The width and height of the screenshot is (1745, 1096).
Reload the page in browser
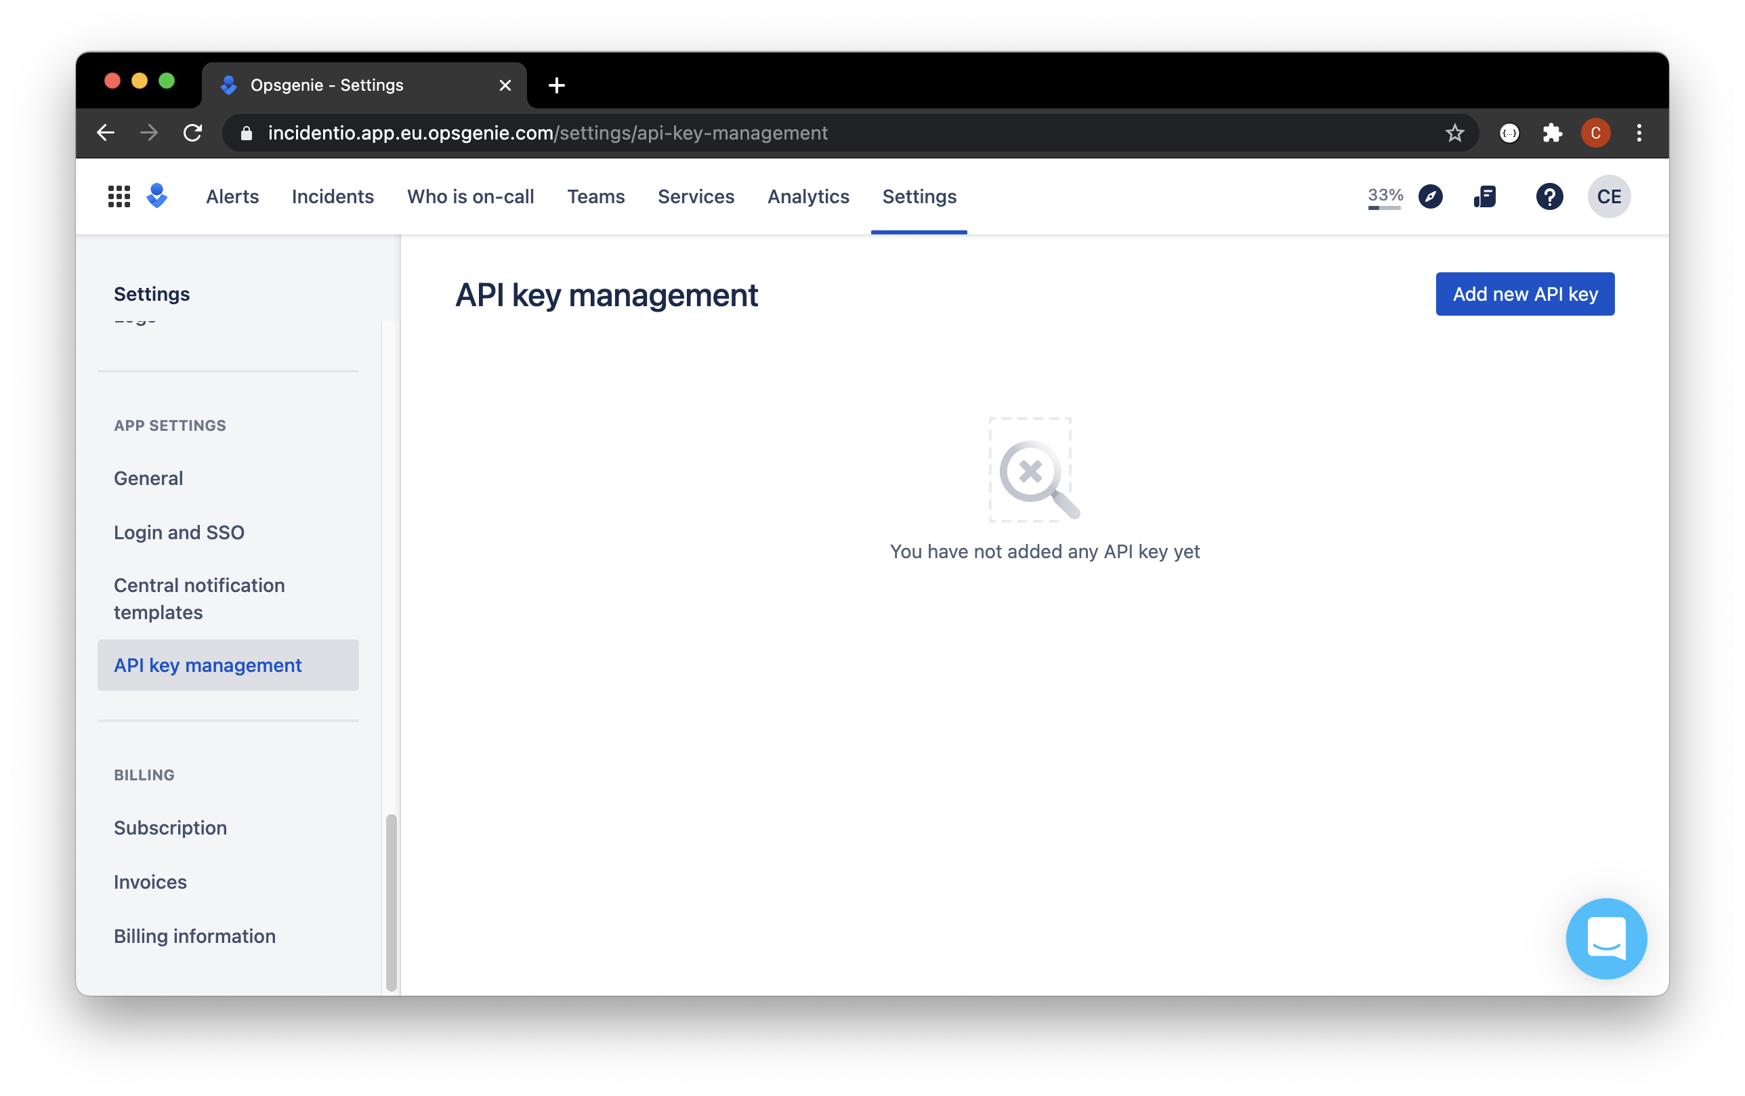[x=193, y=133]
